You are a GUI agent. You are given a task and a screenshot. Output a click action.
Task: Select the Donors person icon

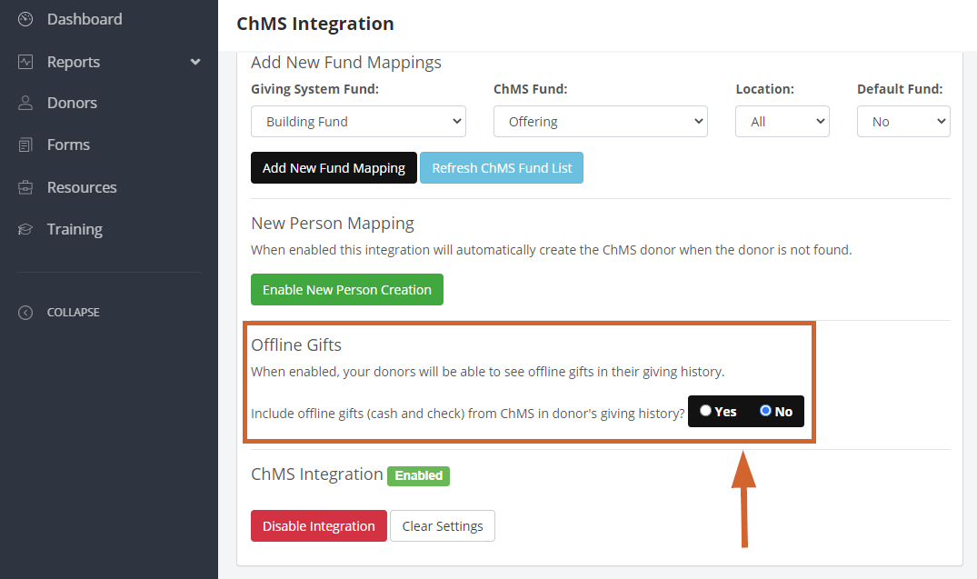click(x=25, y=103)
